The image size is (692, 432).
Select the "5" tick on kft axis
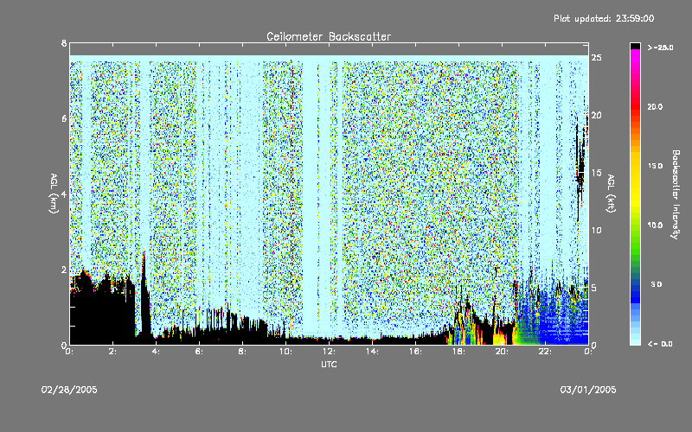[594, 288]
